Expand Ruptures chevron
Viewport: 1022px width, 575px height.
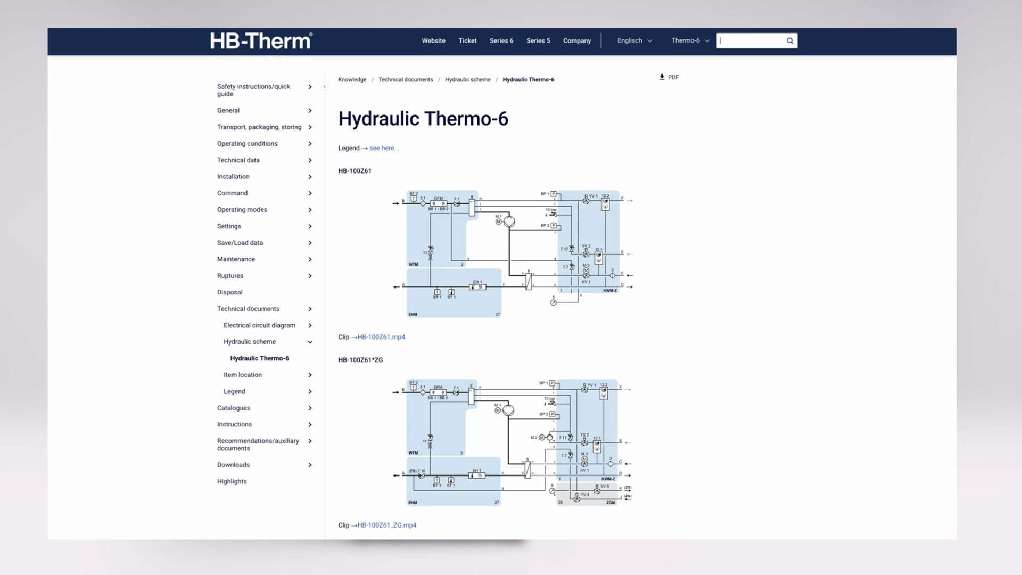click(x=310, y=276)
